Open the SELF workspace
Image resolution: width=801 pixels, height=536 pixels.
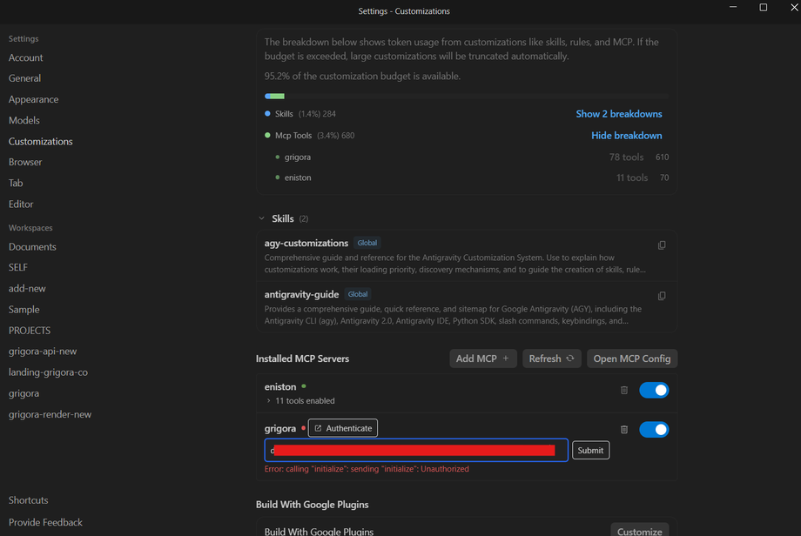tap(18, 267)
